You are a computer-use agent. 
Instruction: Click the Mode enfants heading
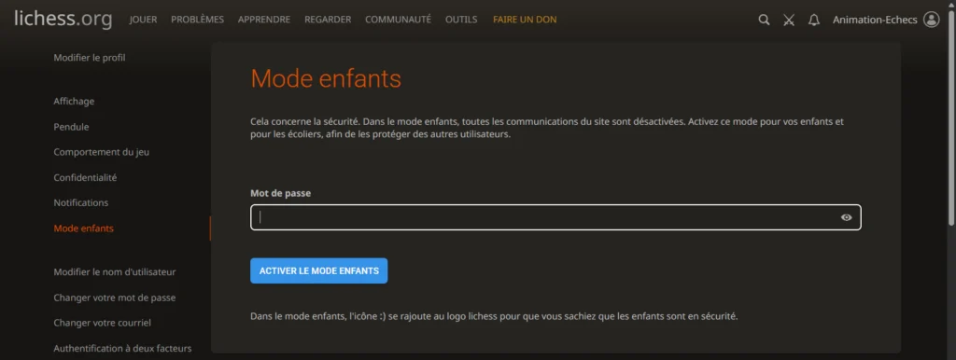(x=326, y=78)
